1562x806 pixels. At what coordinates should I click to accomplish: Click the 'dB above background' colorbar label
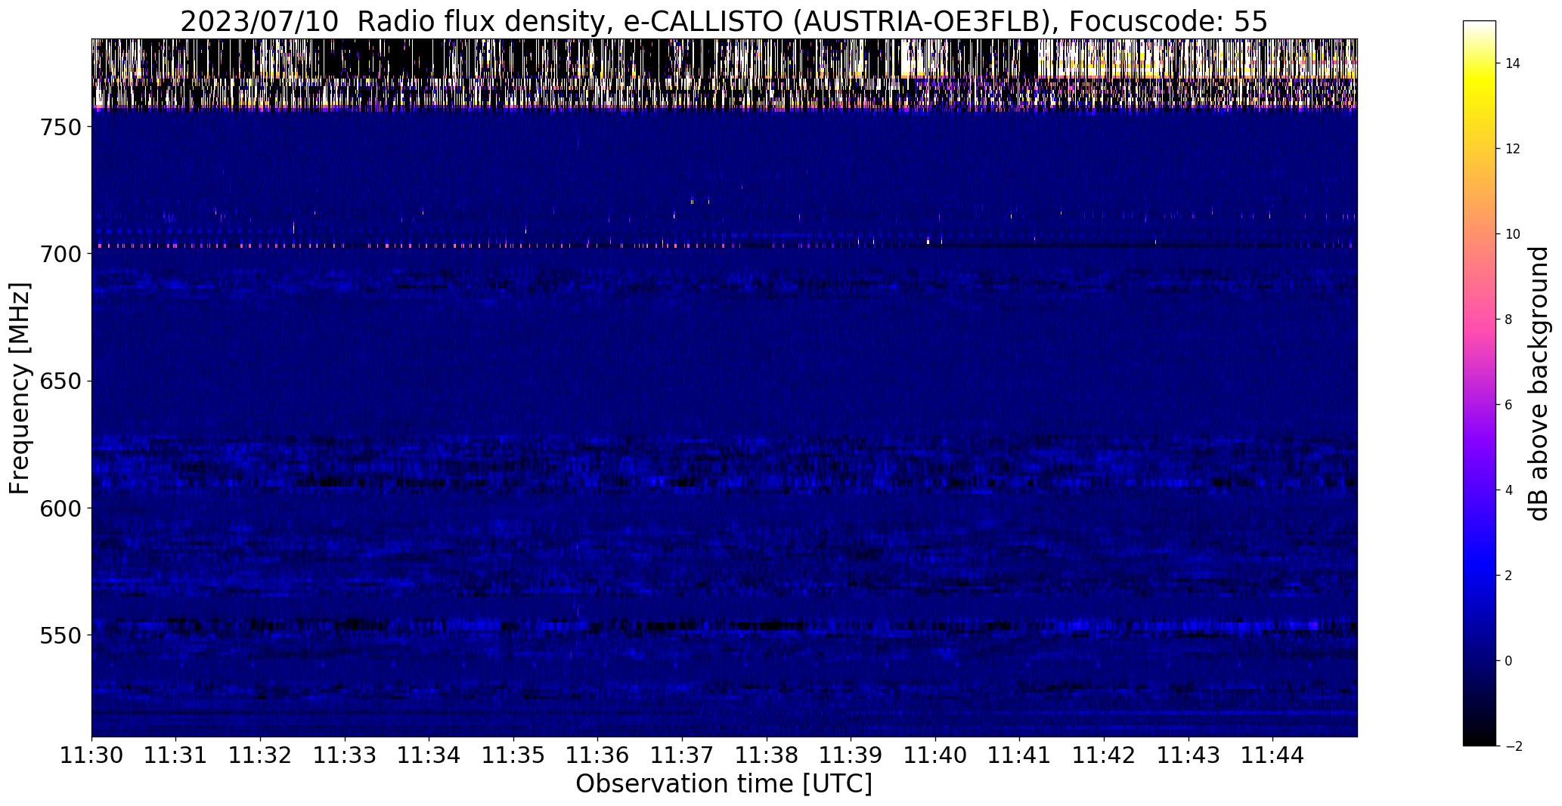point(1539,384)
